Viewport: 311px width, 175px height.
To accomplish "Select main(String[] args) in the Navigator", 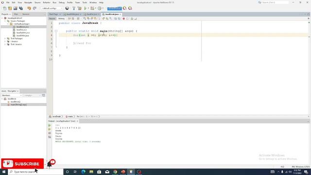I will click(x=18, y=105).
